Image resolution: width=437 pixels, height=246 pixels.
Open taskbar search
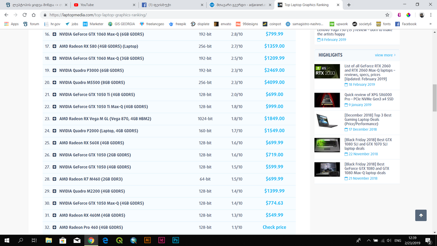(x=20, y=240)
